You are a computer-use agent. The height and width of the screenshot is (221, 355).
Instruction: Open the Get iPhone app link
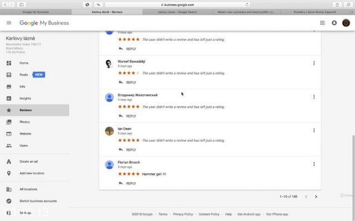(277, 214)
